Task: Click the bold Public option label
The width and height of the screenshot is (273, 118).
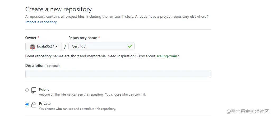Action: click(x=44, y=89)
